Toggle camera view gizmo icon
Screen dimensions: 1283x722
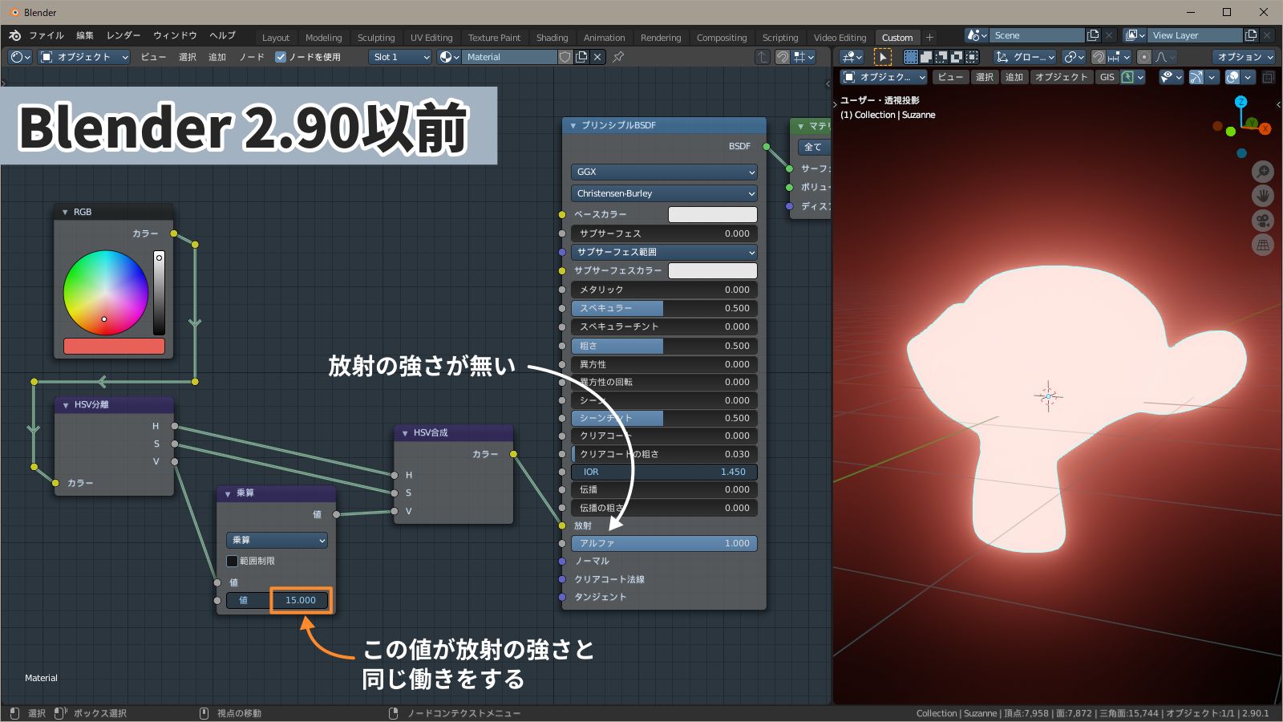pyautogui.click(x=1263, y=221)
